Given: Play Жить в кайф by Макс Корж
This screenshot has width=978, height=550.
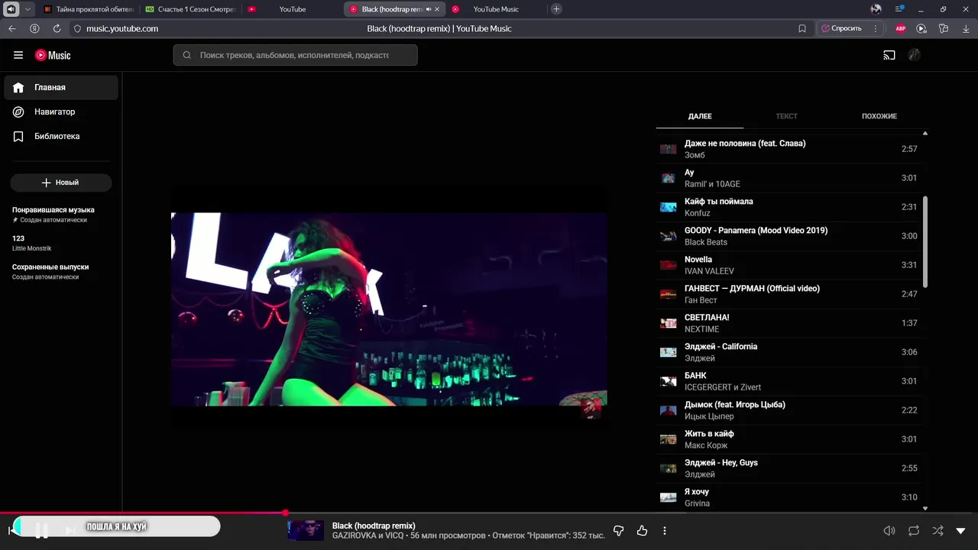Looking at the screenshot, I should [x=789, y=439].
